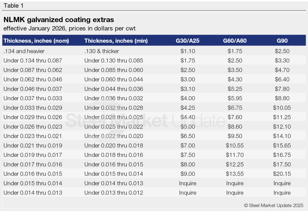The height and width of the screenshot is (211, 308).
Task: Click the $13.55 price cell
Action: pos(235,174)
